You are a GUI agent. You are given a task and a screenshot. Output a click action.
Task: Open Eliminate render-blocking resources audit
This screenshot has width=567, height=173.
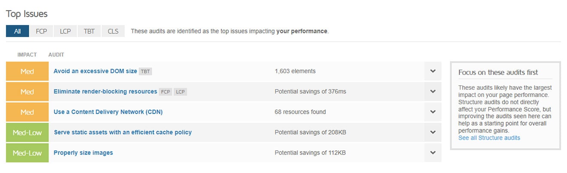105,91
